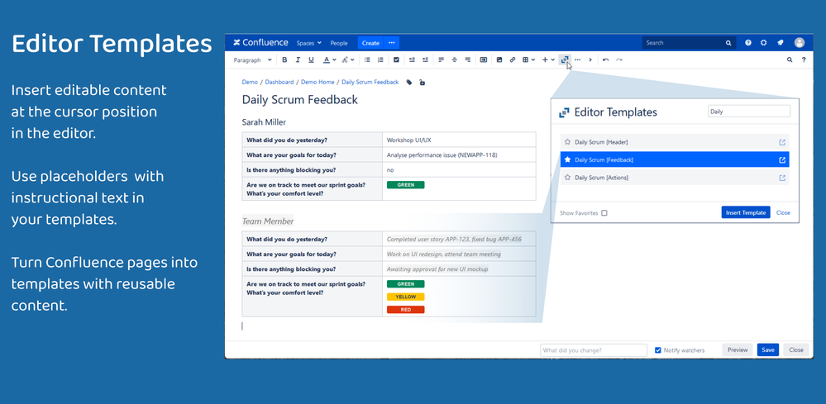Viewport: 826px width, 404px height.
Task: Indent the current line
Action: tap(425, 60)
